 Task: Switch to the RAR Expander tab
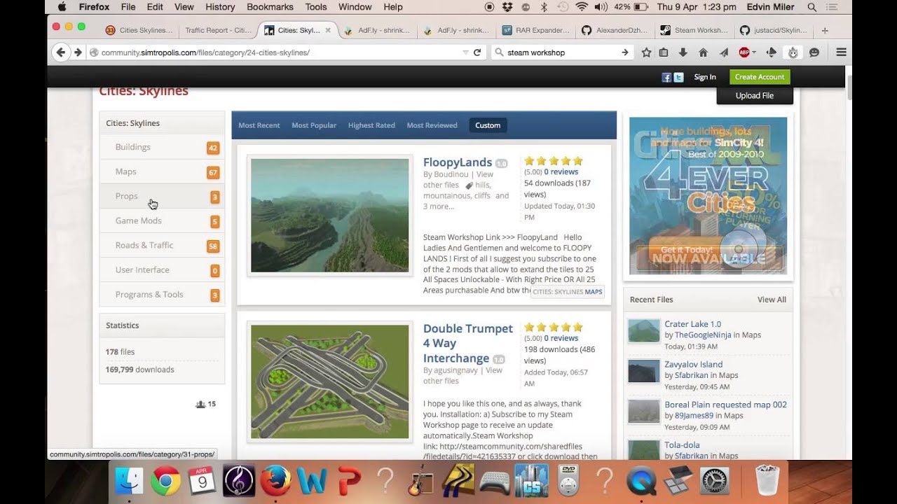pos(537,30)
